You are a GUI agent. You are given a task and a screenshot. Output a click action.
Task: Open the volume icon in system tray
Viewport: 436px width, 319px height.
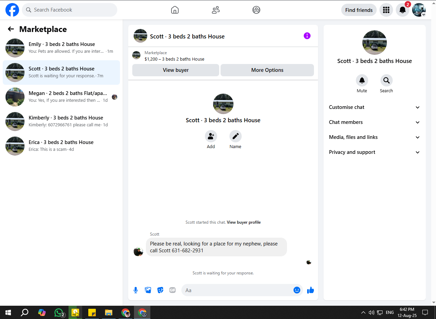(x=372, y=313)
